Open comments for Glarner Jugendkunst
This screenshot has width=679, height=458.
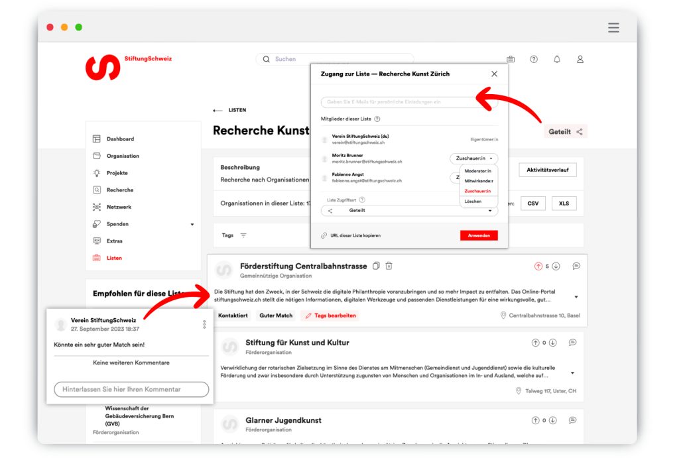tap(573, 420)
